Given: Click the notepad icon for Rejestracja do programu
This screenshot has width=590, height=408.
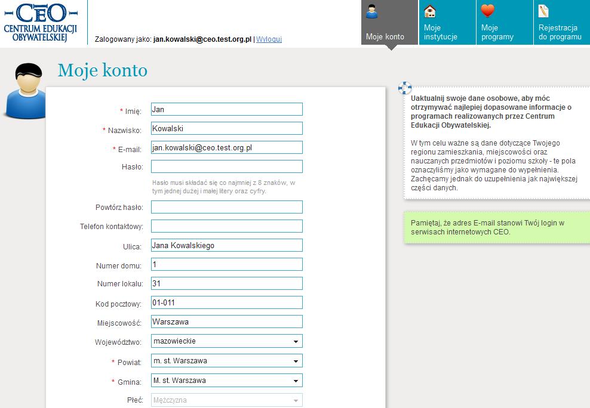Looking at the screenshot, I should pos(543,11).
